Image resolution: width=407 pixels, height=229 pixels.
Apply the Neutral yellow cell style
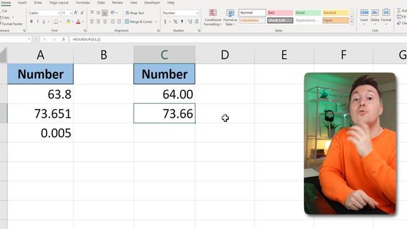tap(335, 13)
